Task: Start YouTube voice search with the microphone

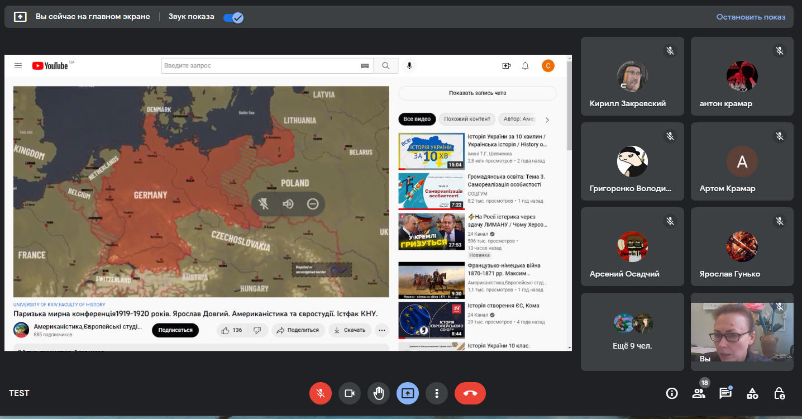Action: point(409,66)
